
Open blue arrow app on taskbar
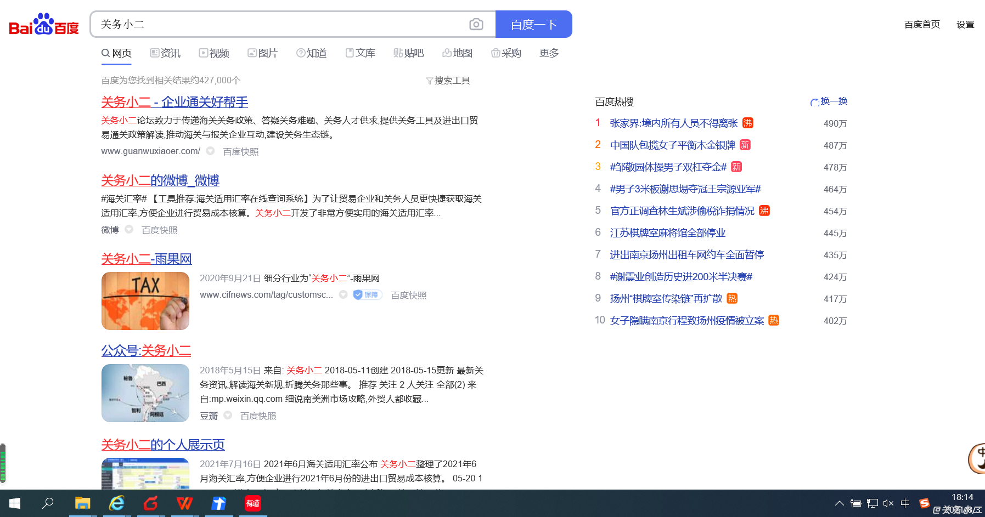pos(219,503)
